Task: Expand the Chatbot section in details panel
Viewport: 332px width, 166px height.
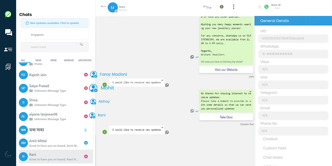Action: coord(270,139)
